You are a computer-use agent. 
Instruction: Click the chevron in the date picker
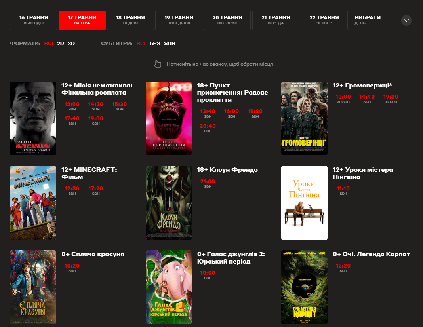tap(406, 21)
